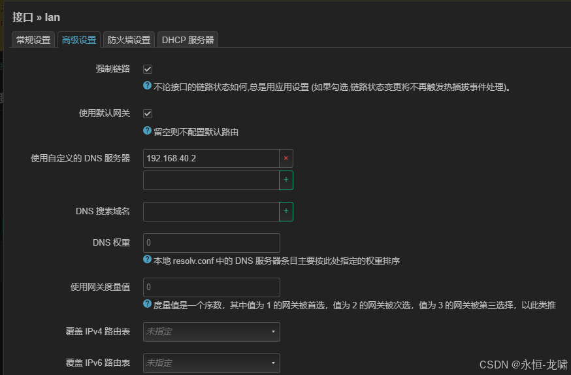Open the 覆盖 IPv4 路由表 dropdown

coord(212,332)
